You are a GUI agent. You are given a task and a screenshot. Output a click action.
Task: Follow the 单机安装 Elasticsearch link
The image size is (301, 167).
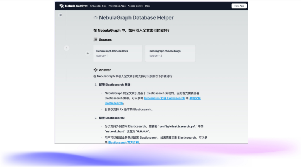195,98
